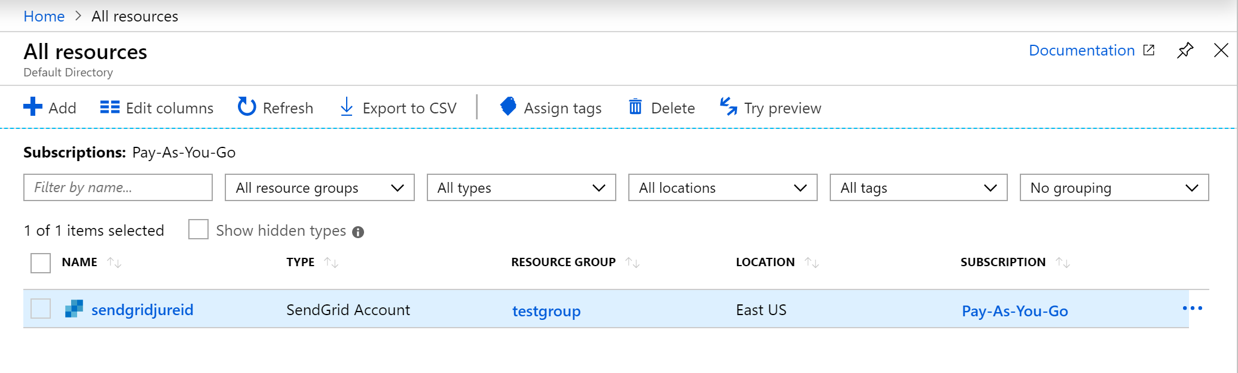
Task: Click the Add plus icon
Action: pyautogui.click(x=33, y=107)
